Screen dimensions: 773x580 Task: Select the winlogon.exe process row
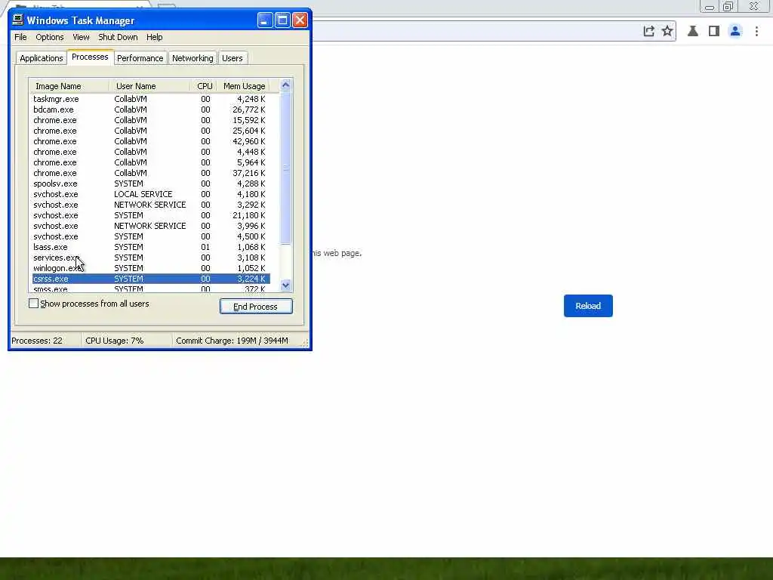point(151,268)
